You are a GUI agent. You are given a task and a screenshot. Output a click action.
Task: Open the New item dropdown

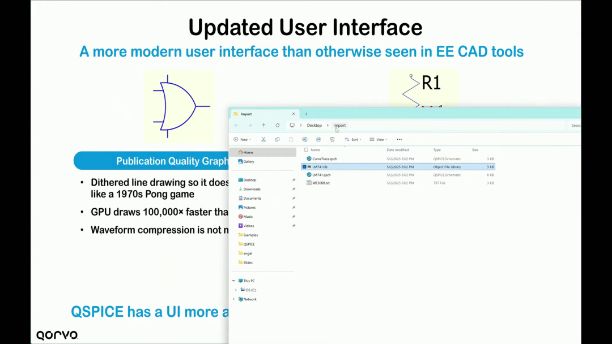pyautogui.click(x=243, y=140)
